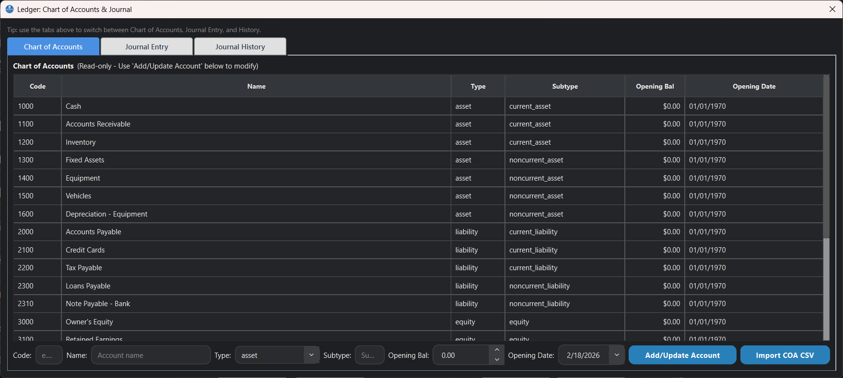Click the Subtype column header
Viewport: 843px width, 378px height.
pyautogui.click(x=565, y=86)
